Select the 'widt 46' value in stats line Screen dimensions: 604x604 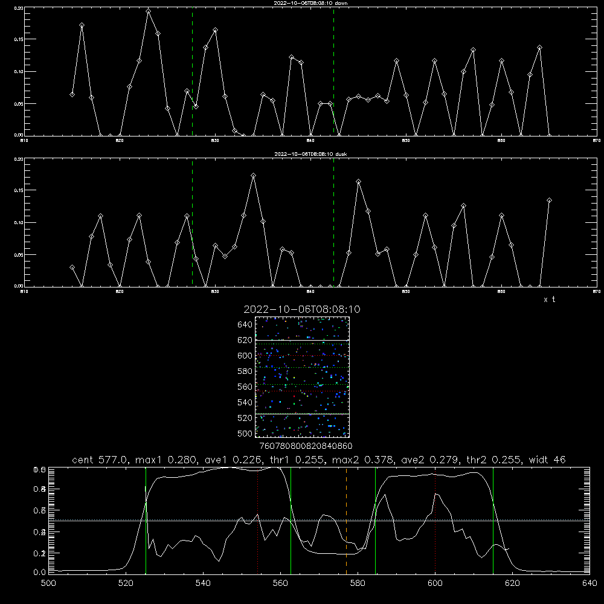click(547, 460)
